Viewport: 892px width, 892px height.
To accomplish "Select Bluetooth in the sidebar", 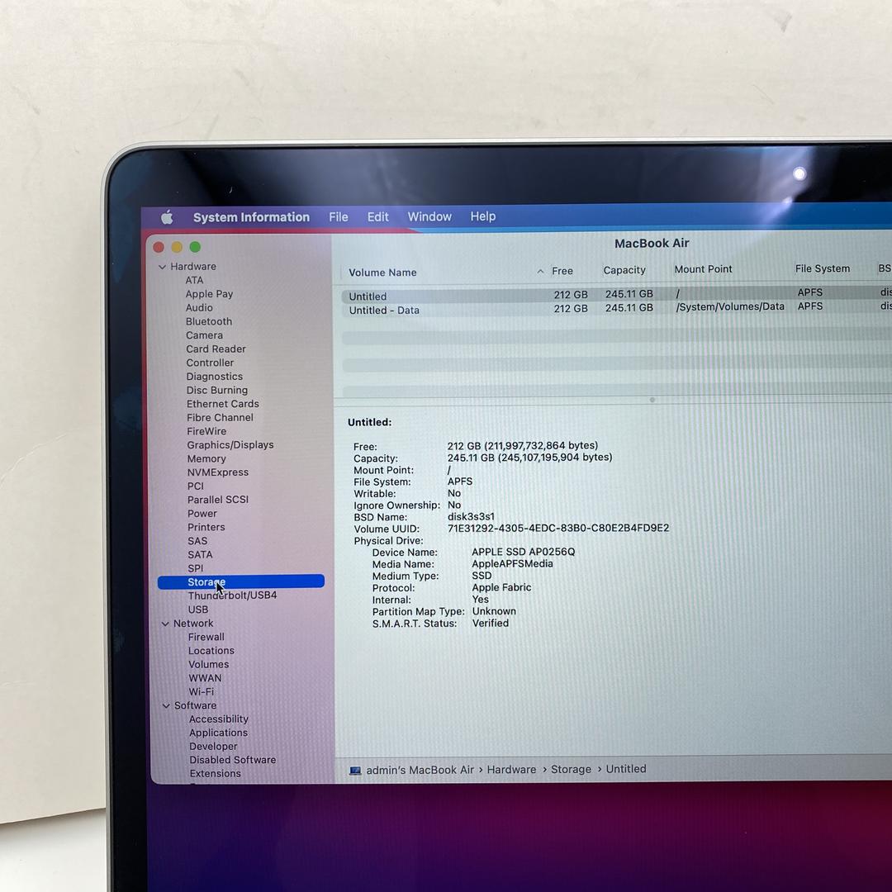I will click(x=209, y=321).
